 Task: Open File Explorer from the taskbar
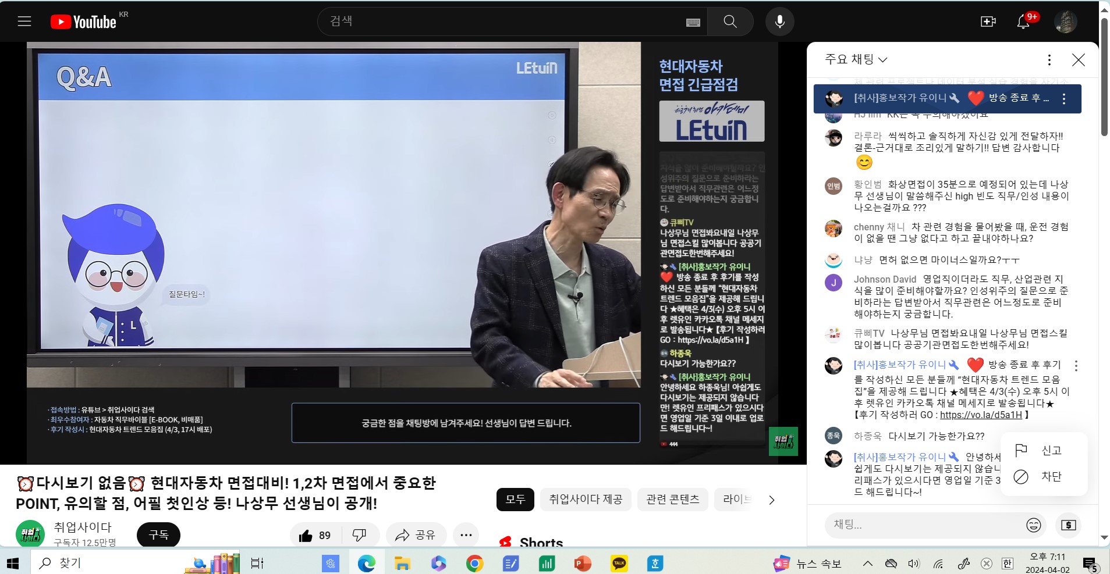402,563
